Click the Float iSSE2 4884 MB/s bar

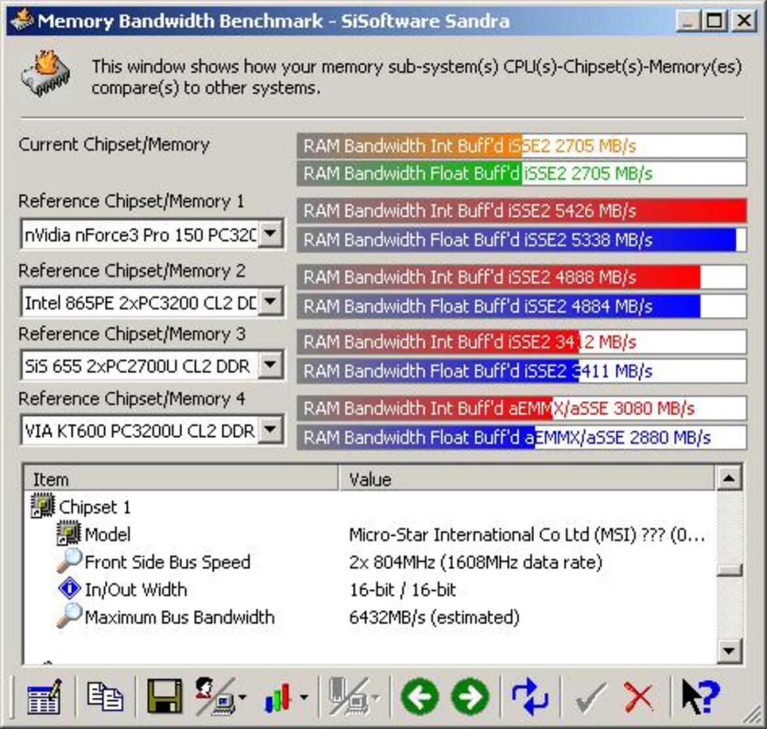[x=521, y=307]
